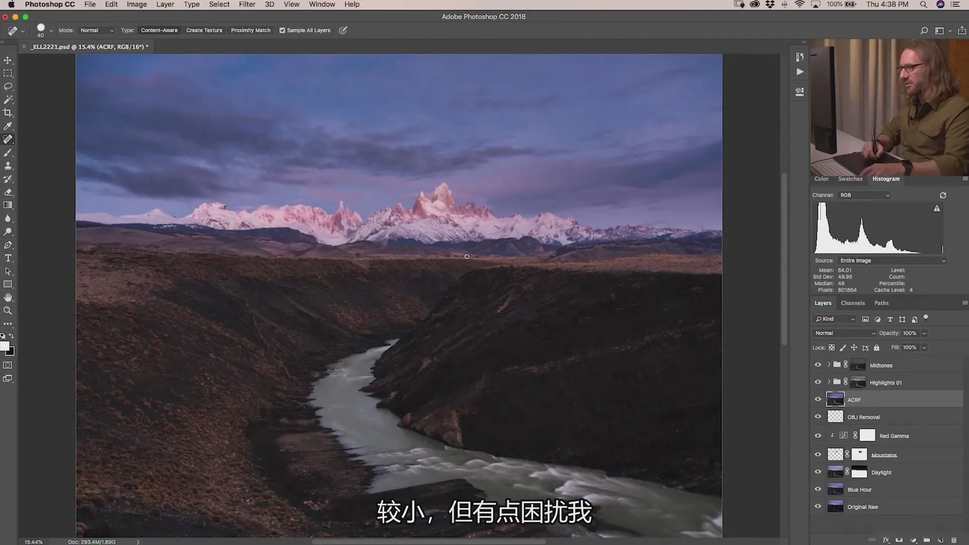The image size is (969, 545).
Task: Expand the Midtones layer group
Action: (x=829, y=365)
